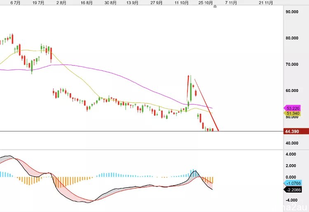Click the 27 9月 date label
Viewport: 309px width, 212px height.
tap(157, 3)
